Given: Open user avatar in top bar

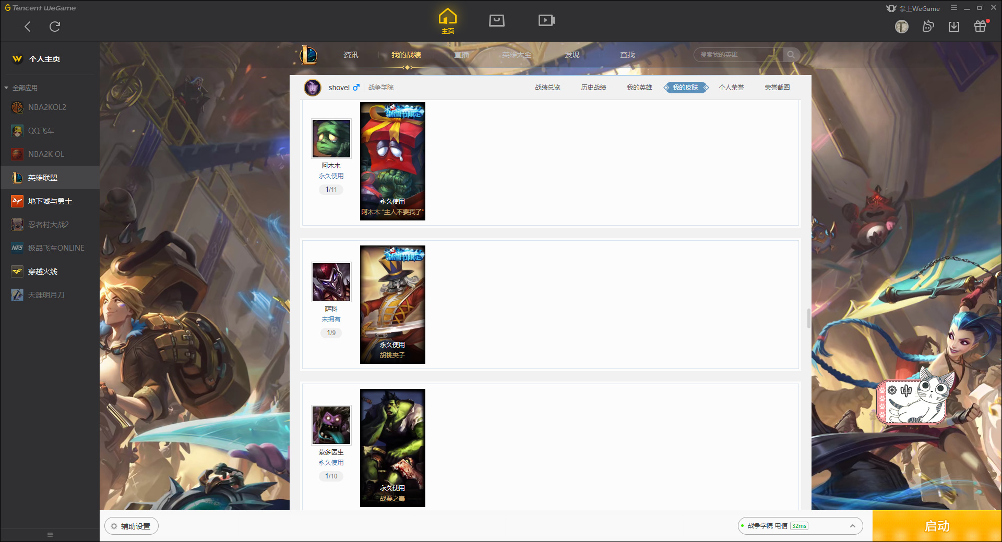Looking at the screenshot, I should click(902, 27).
